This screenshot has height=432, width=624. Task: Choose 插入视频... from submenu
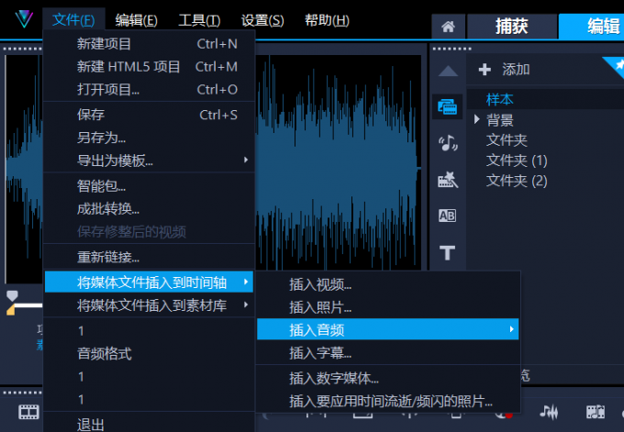coord(388,284)
